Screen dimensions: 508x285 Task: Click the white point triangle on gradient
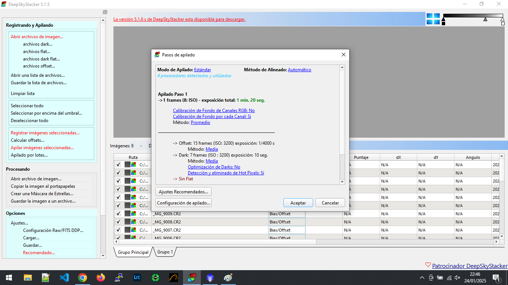pos(502,19)
